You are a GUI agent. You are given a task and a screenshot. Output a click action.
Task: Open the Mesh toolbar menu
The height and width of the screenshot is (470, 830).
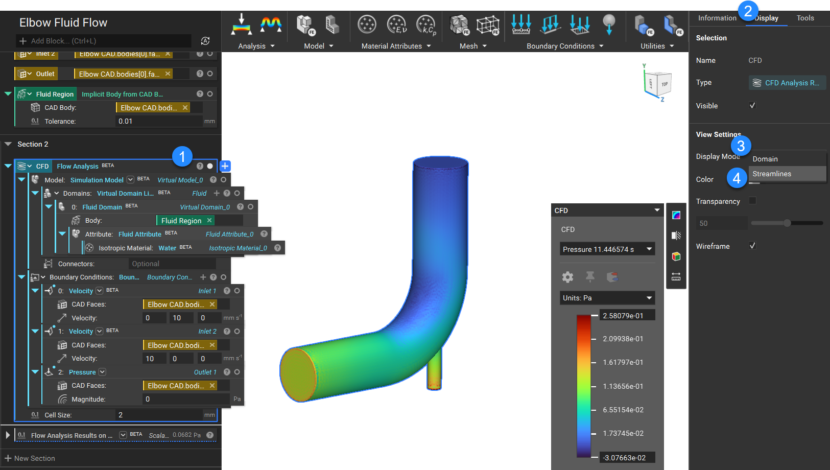tap(473, 46)
